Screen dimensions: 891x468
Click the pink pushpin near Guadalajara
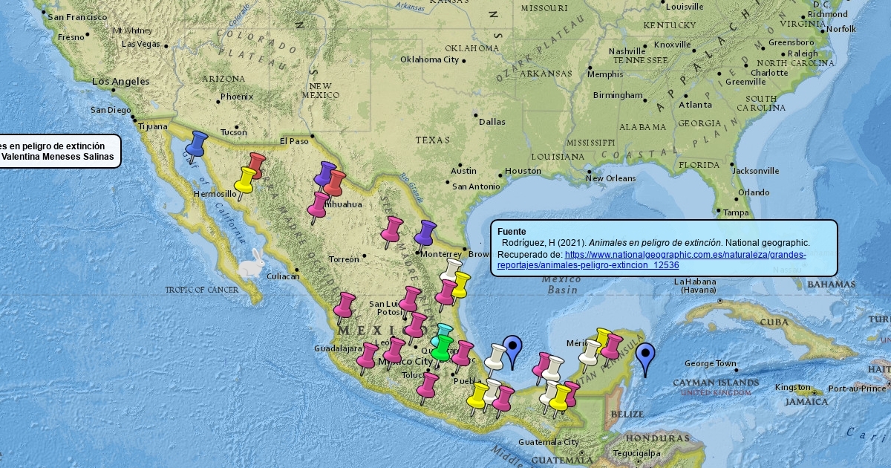[x=367, y=357]
